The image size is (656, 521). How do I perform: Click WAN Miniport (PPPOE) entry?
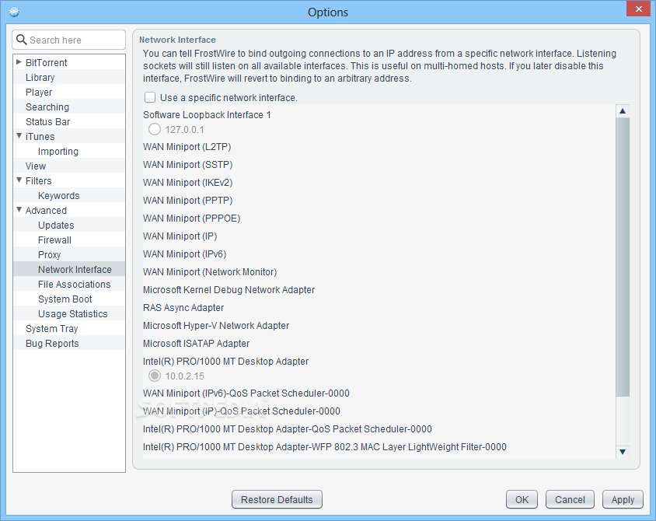tap(192, 219)
